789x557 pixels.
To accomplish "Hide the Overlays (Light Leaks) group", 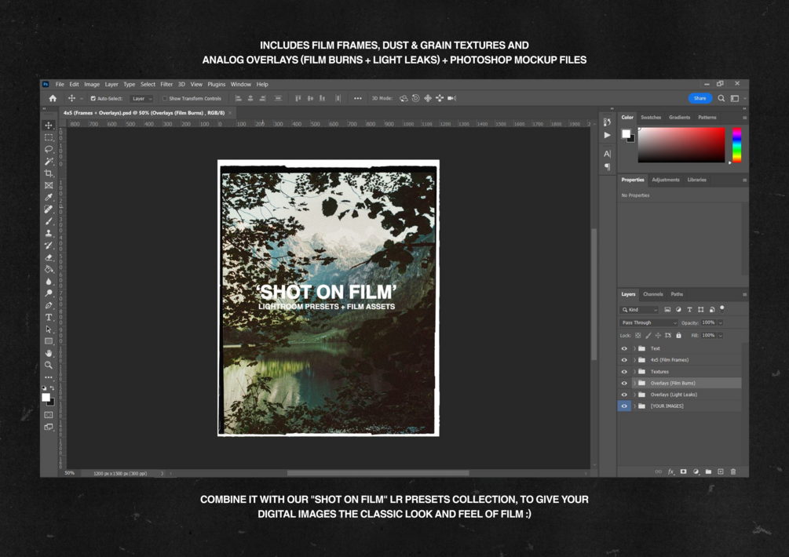I will (x=624, y=395).
